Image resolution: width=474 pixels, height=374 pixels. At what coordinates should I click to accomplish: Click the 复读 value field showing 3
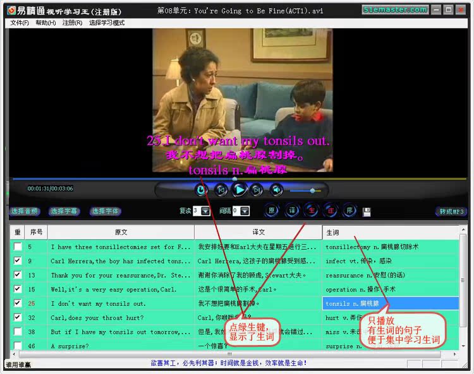click(x=197, y=211)
